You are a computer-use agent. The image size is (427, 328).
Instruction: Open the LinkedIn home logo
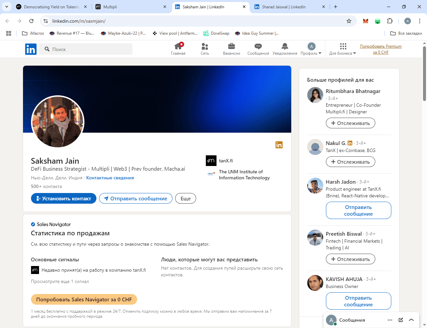[x=31, y=49]
